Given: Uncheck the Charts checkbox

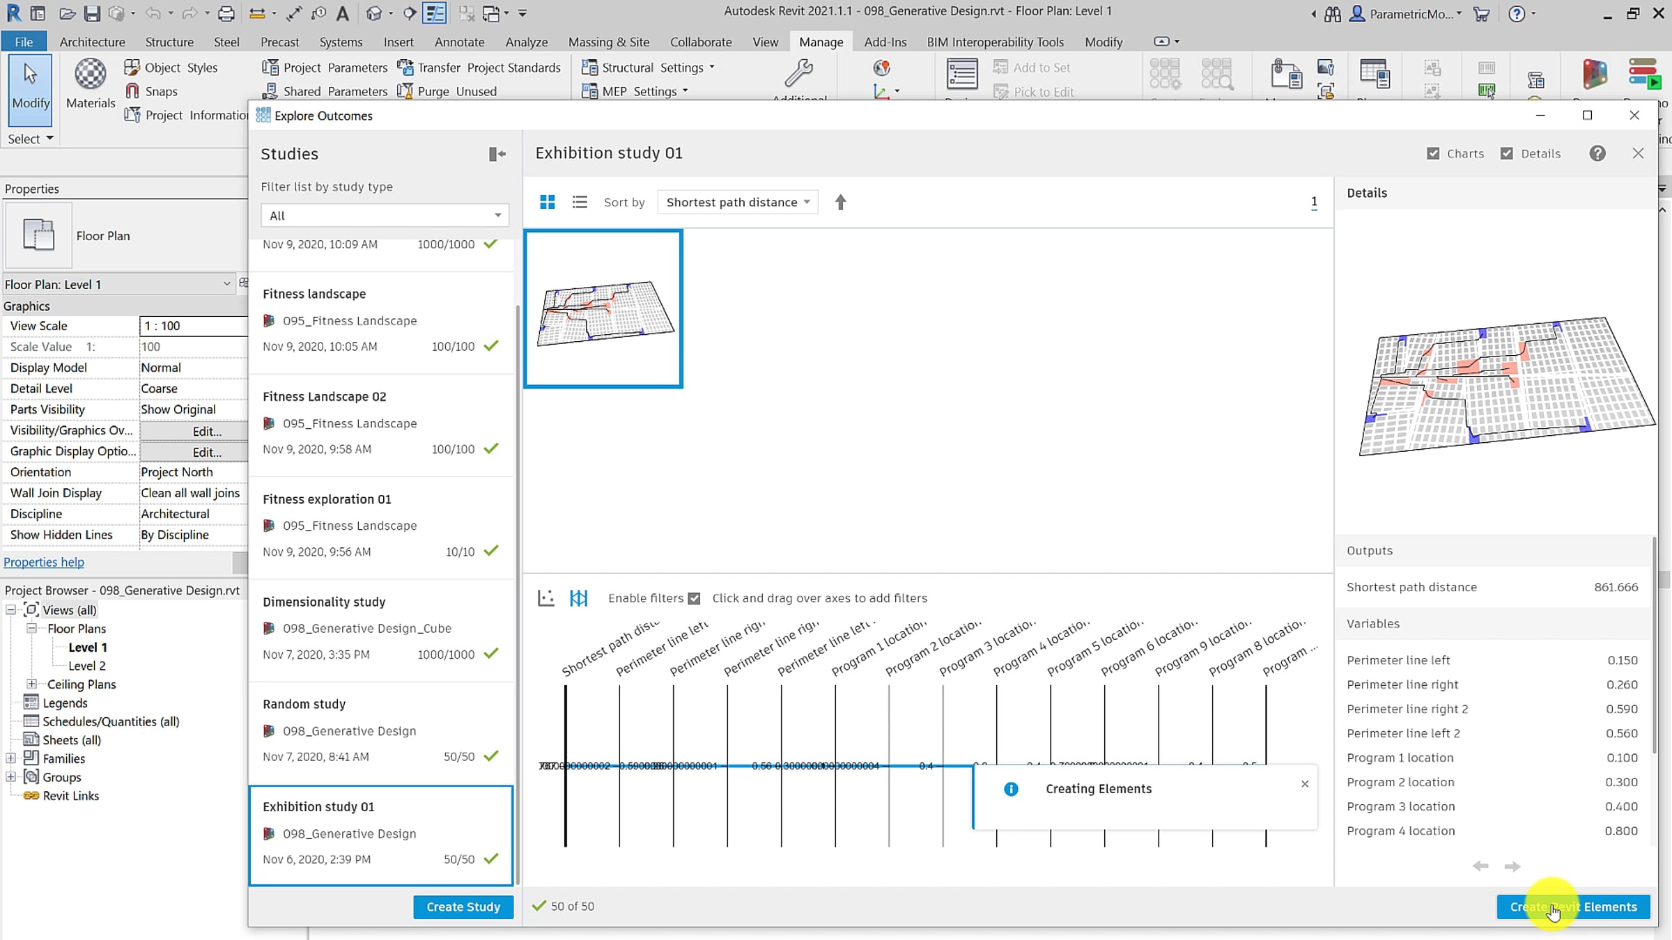Looking at the screenshot, I should [x=1433, y=154].
